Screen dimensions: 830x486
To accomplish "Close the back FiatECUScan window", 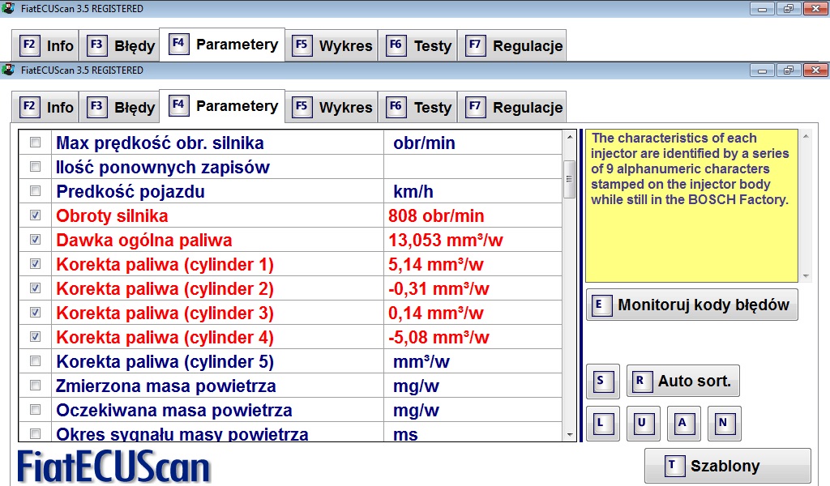I will point(815,8).
